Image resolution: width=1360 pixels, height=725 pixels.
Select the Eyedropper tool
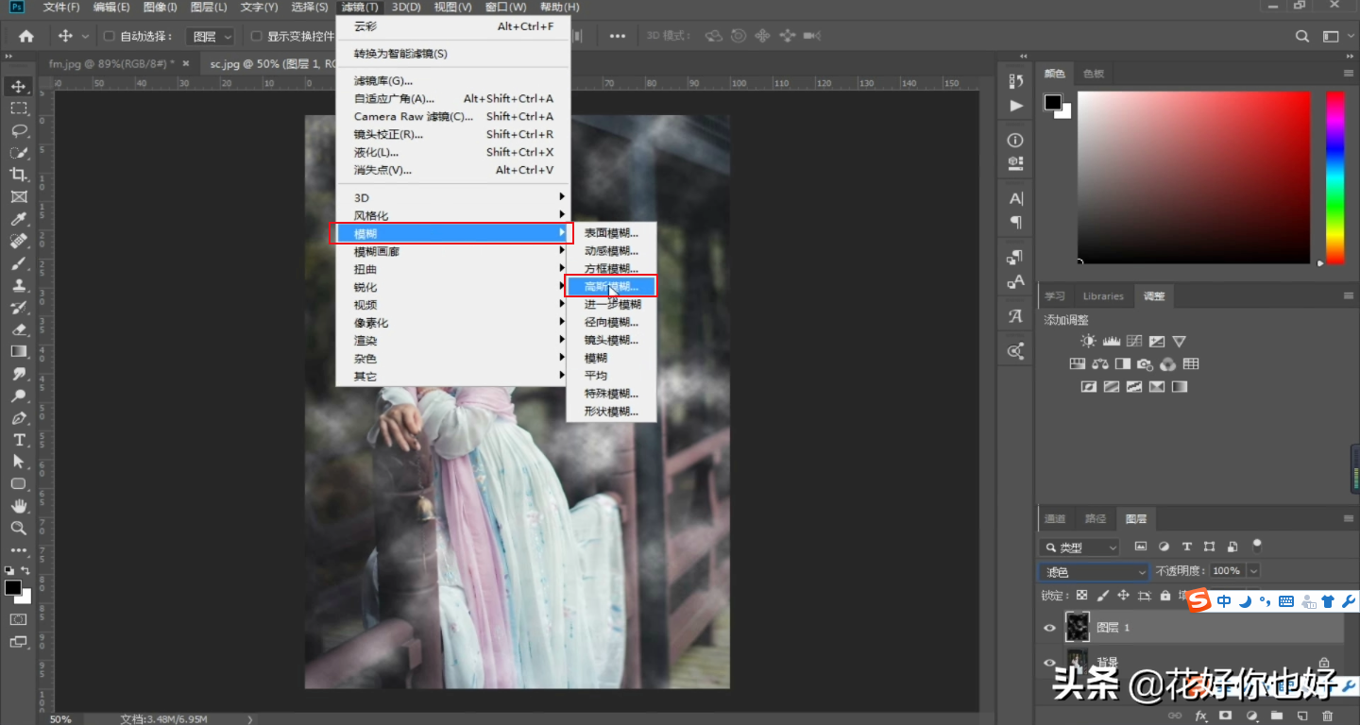tap(18, 219)
